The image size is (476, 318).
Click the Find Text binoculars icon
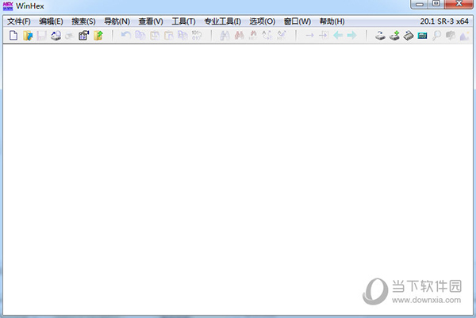(225, 36)
